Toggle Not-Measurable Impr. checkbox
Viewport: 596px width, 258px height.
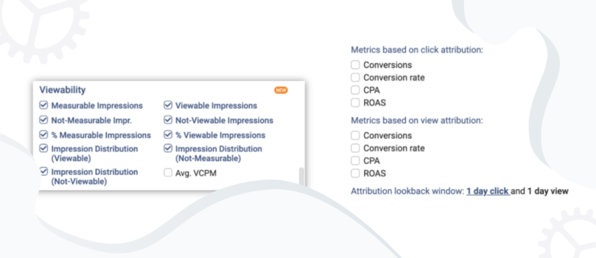point(44,120)
